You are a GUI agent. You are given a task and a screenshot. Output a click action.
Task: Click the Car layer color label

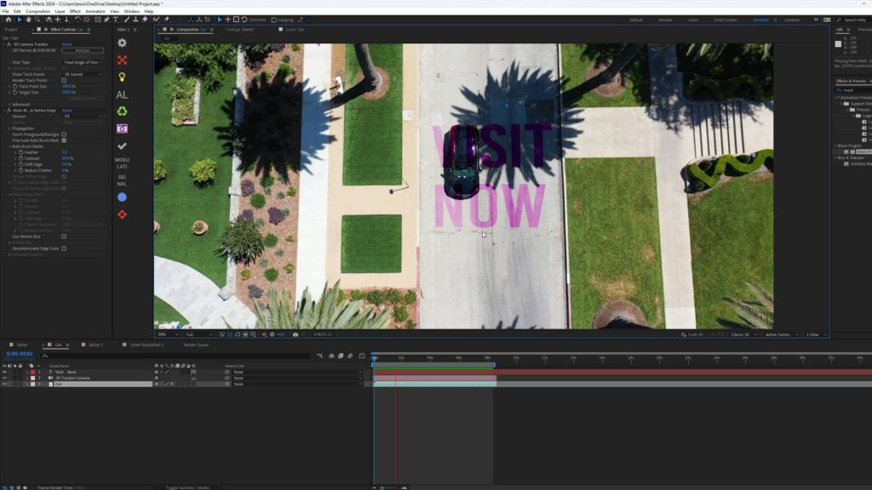point(33,385)
